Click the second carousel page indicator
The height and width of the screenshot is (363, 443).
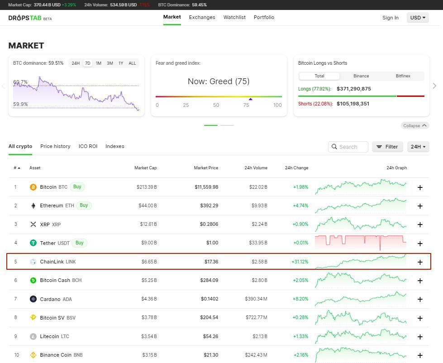tap(227, 125)
